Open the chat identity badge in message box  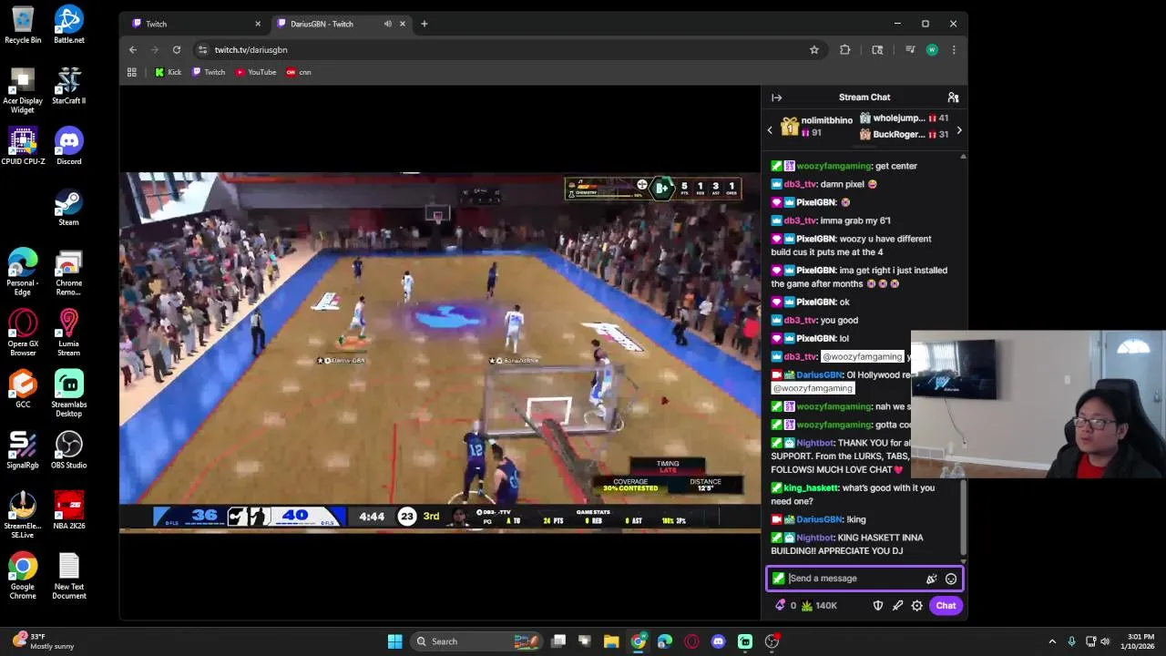coord(778,579)
